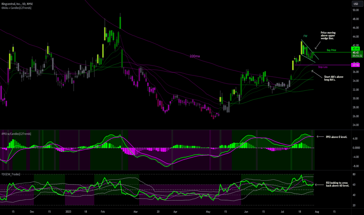This screenshot has height=215, width=364.
Task: Click the Aug label on time axis
Action: (317, 212)
